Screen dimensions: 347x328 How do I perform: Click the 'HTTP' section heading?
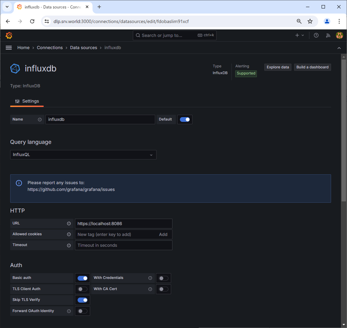tap(18, 211)
